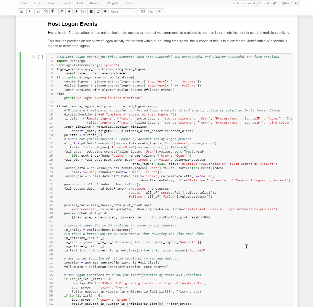313x307 pixels.
Task: Click 'pandas_bokeh.plot_grid(' code line
Action: 86,213
